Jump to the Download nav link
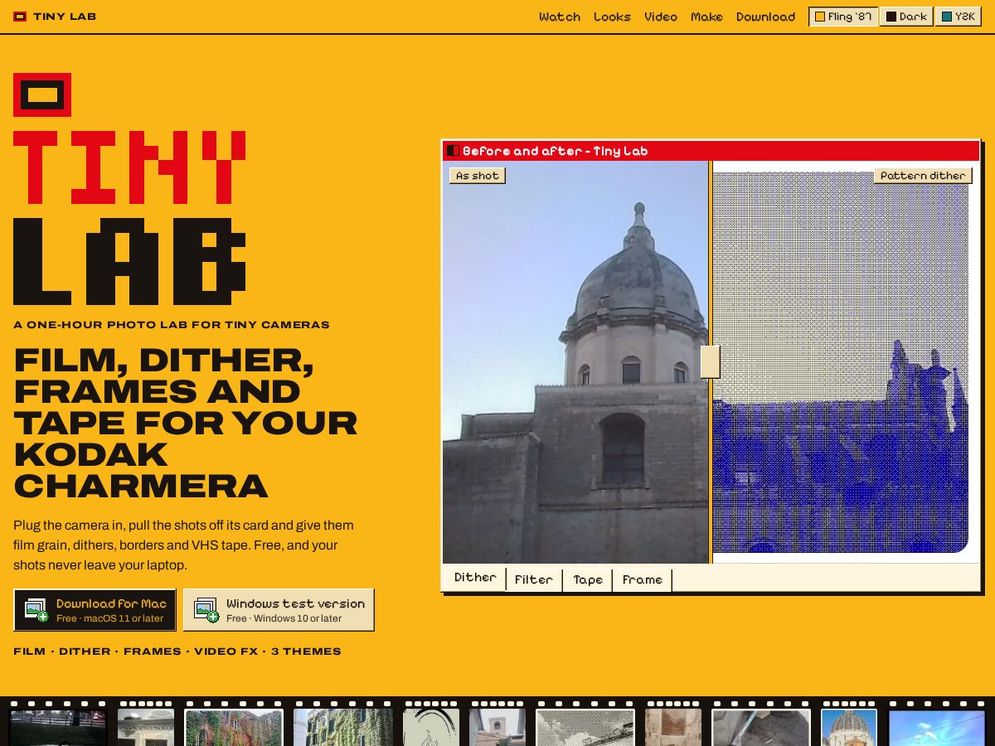This screenshot has height=746, width=995. [765, 17]
